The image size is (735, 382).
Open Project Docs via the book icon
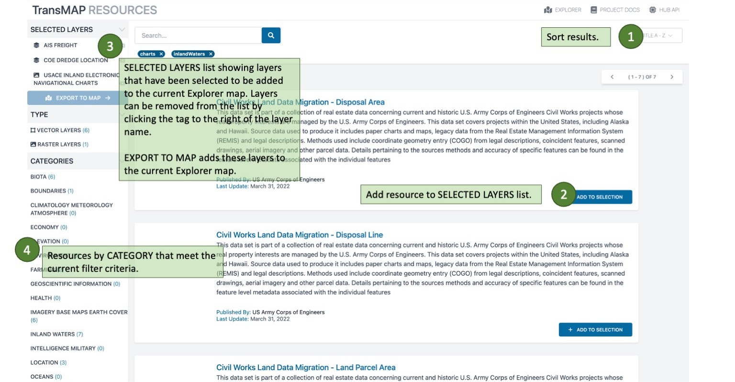(594, 10)
